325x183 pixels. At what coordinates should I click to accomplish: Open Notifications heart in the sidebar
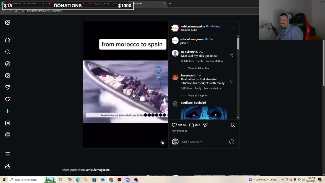[x=8, y=99]
